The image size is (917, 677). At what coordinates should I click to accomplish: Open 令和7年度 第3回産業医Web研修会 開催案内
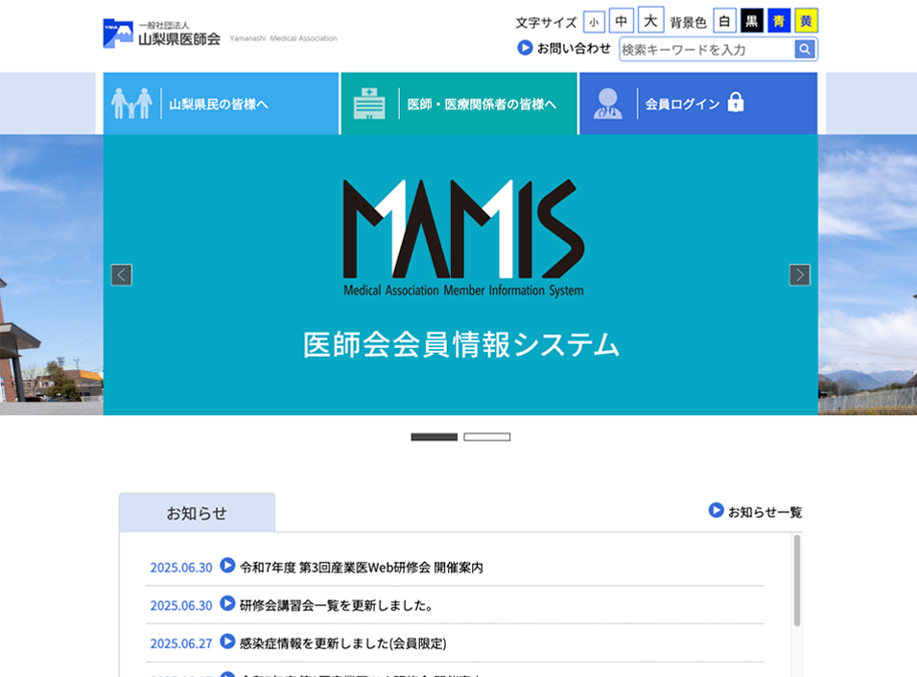tap(362, 567)
